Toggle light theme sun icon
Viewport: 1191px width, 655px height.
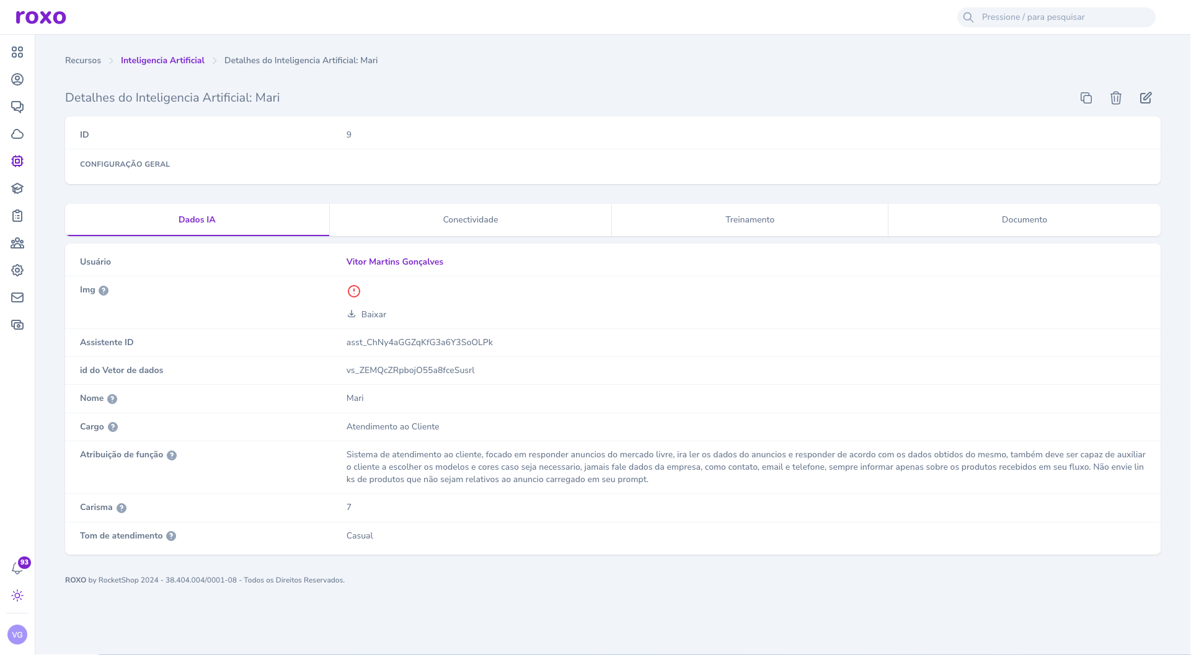click(x=17, y=596)
